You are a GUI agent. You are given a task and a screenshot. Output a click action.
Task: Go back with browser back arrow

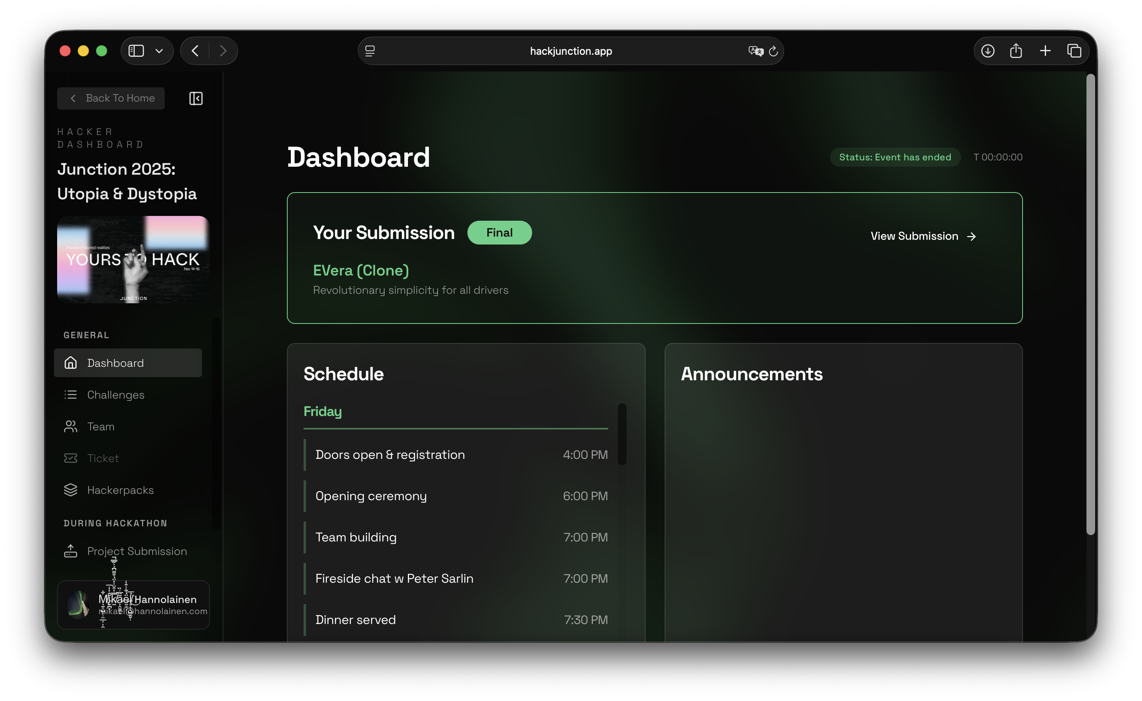pyautogui.click(x=195, y=50)
